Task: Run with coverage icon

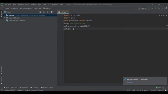Action: click(159, 8)
